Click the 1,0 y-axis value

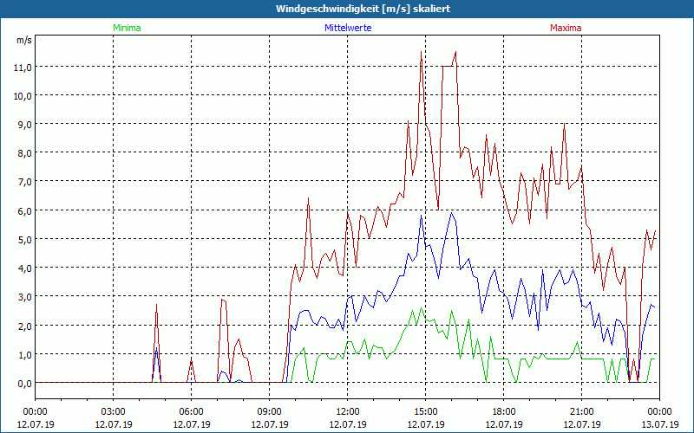point(25,355)
